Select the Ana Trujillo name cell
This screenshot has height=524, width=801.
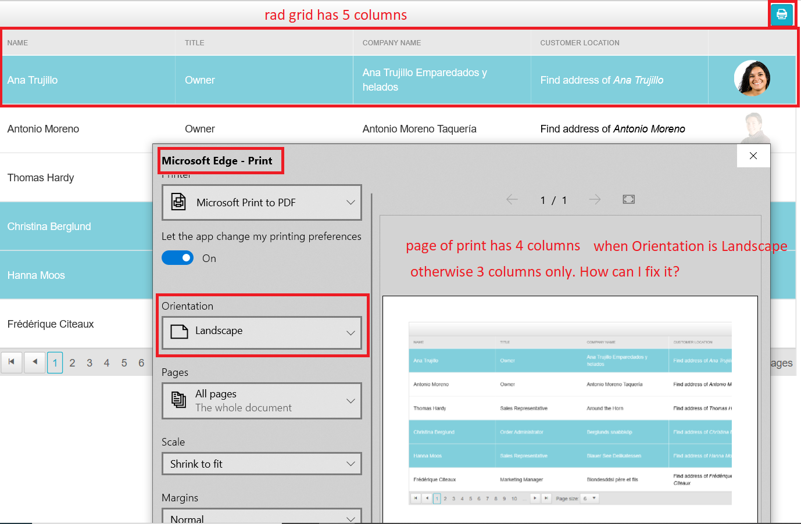click(x=88, y=80)
